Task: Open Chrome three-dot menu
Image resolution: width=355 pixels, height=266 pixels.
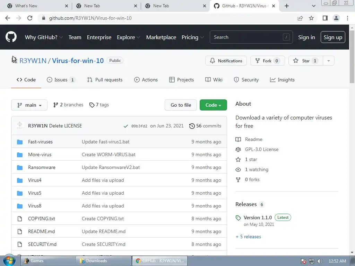Action: [x=347, y=18]
